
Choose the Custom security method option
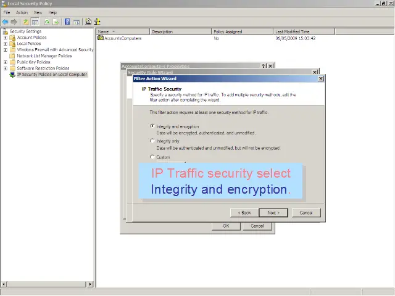(x=153, y=157)
